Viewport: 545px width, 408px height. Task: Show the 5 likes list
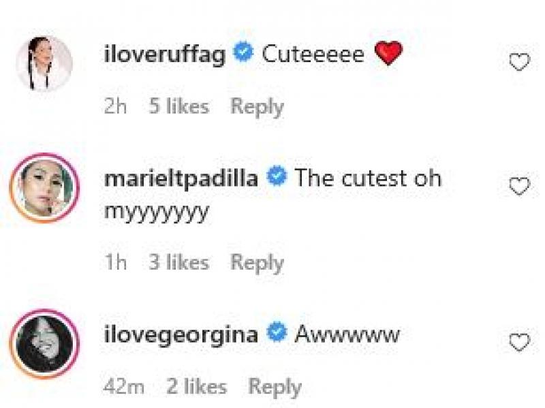pyautogui.click(x=178, y=106)
